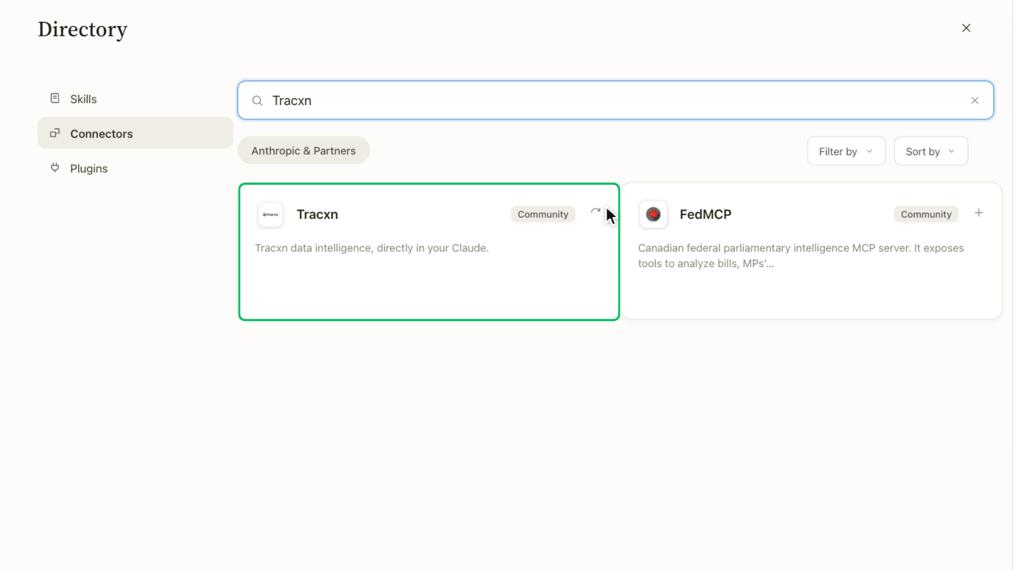Toggle the Anthropic & Partners filter chip
The height and width of the screenshot is (570, 1013).
303,150
